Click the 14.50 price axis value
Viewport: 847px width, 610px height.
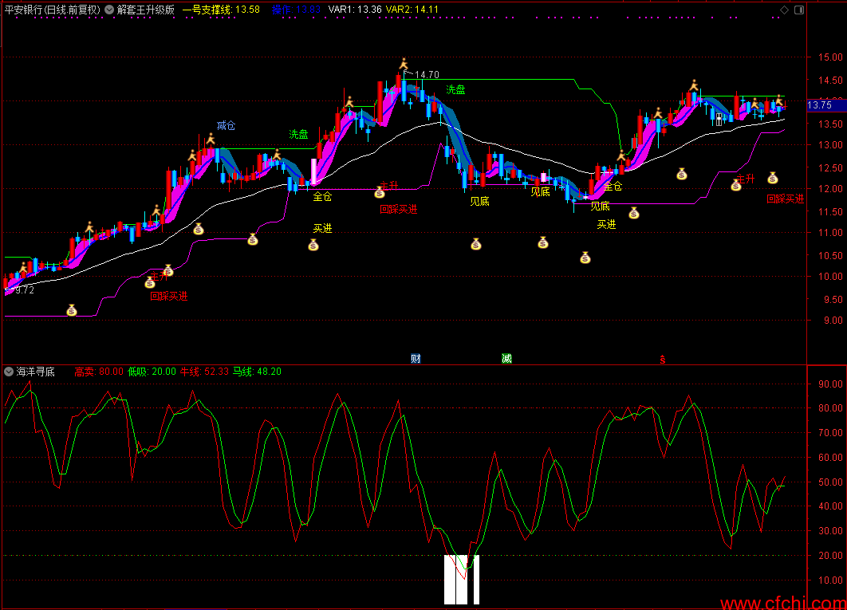[830, 81]
